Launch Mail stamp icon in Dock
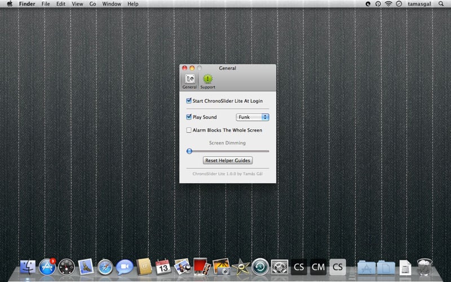Screen dimensions: 451x282 point(86,266)
